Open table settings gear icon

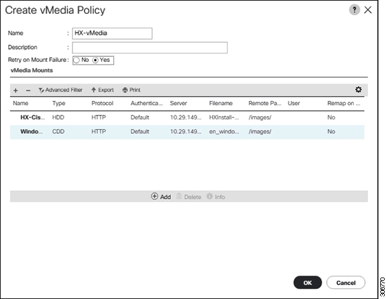(359, 90)
